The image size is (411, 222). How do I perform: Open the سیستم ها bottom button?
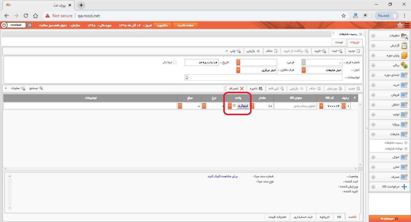click(389, 219)
